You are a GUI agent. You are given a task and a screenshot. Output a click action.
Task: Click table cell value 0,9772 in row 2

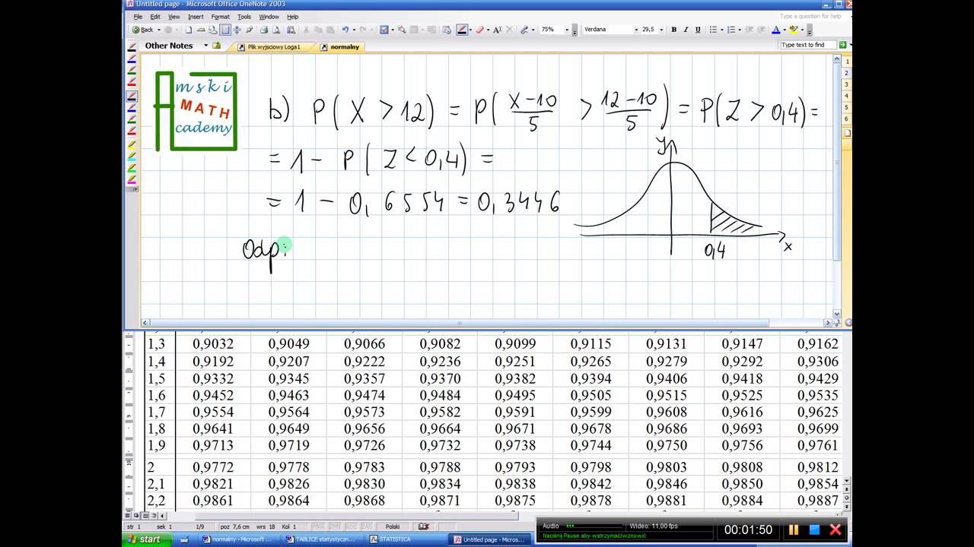tap(213, 467)
